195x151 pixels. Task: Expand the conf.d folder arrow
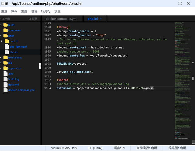click(2, 41)
